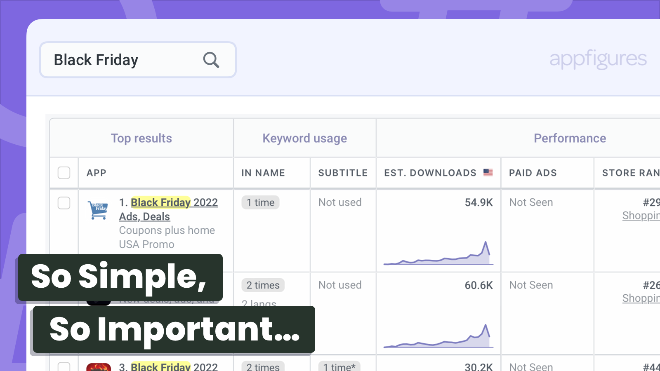Click the US flag next to Est. Downloads

pyautogui.click(x=488, y=173)
